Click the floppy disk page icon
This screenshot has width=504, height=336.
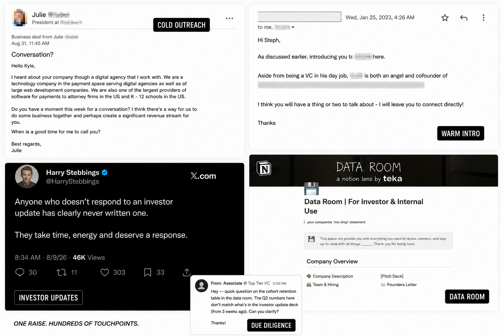pyautogui.click(x=311, y=189)
